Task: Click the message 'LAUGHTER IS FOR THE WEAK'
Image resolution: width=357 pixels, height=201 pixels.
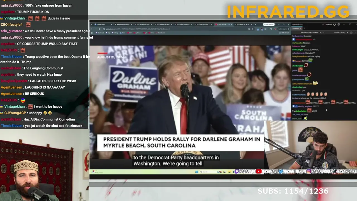Action: pyautogui.click(x=53, y=81)
